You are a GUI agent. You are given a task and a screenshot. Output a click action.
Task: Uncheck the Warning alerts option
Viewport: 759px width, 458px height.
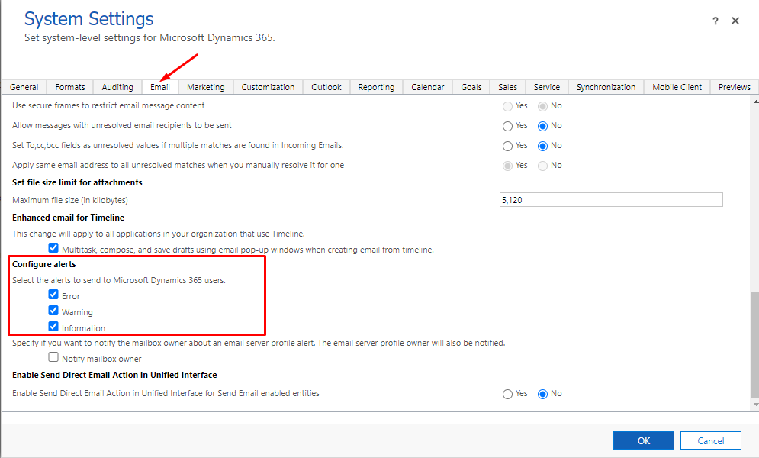point(53,311)
